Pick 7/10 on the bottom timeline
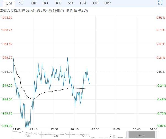 (84, 136)
